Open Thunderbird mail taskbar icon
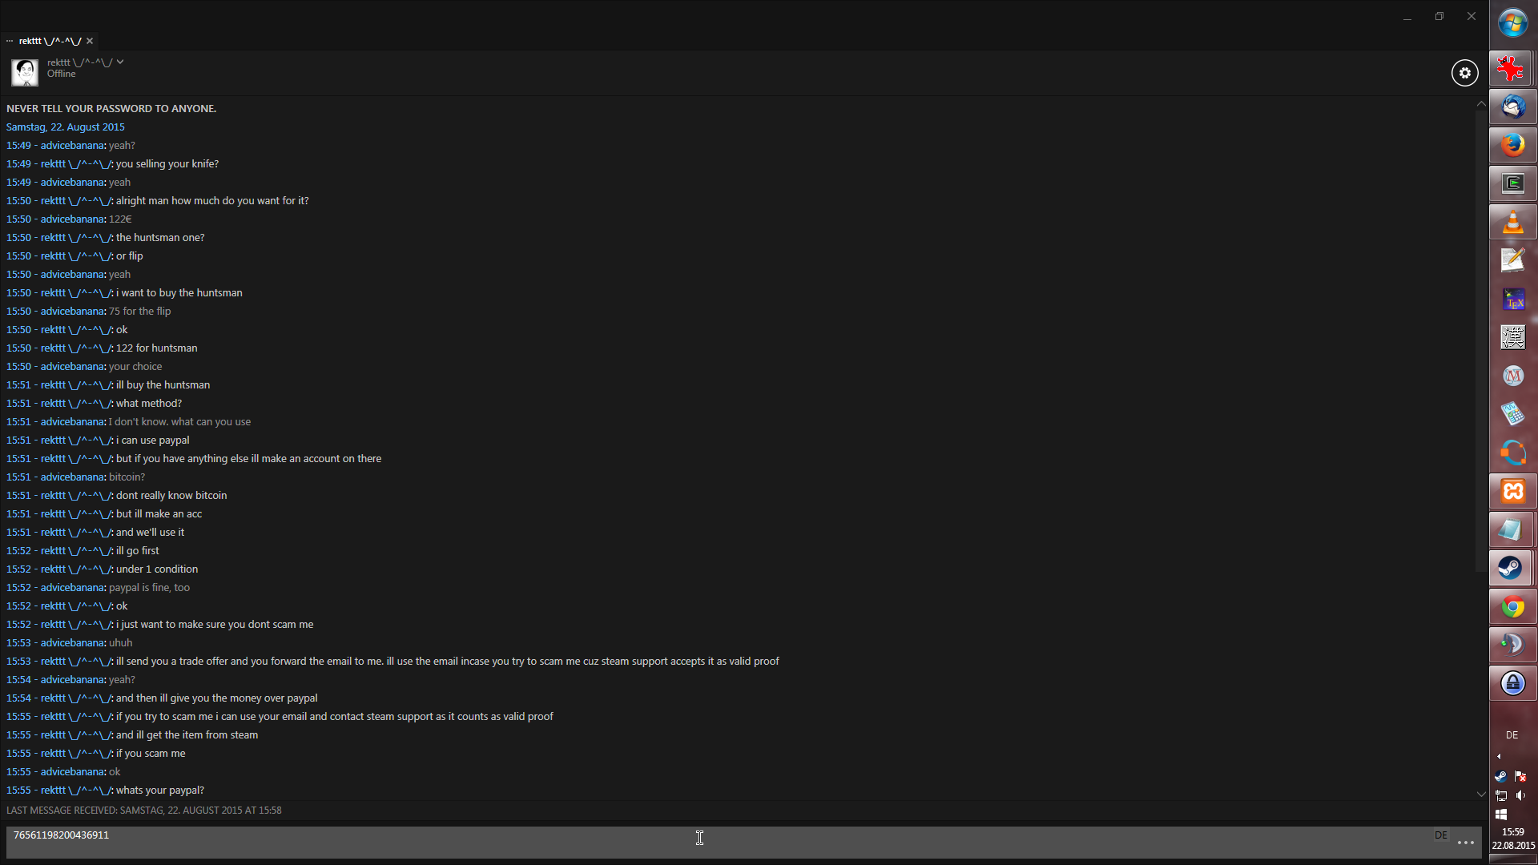 tap(1512, 107)
